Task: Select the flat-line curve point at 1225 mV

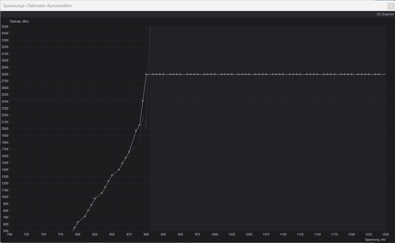Action: click(x=369, y=74)
